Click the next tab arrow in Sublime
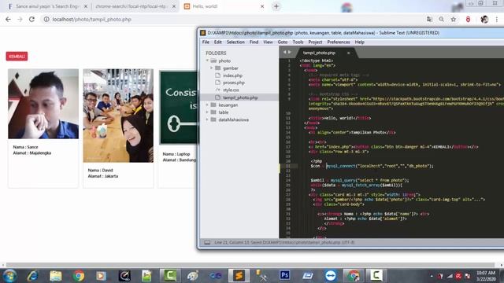 289,52
